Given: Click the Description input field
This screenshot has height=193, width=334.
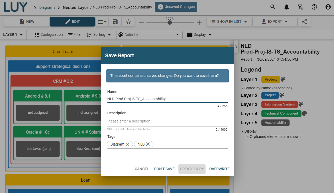Looking at the screenshot, I should point(167,121).
